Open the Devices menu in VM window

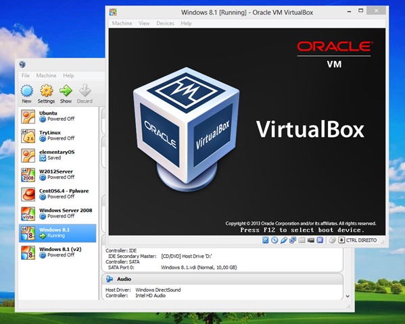(x=165, y=23)
